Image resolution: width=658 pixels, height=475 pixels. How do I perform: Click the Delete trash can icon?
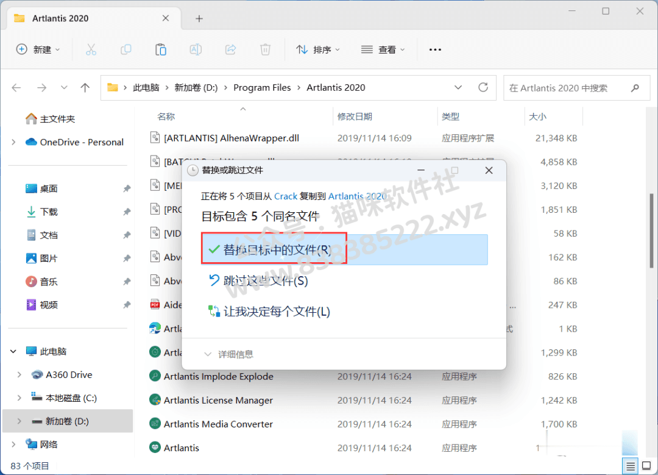265,49
